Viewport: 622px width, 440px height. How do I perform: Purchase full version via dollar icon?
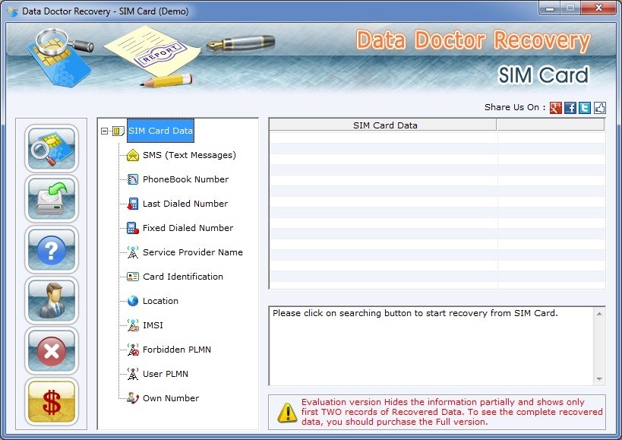(51, 400)
